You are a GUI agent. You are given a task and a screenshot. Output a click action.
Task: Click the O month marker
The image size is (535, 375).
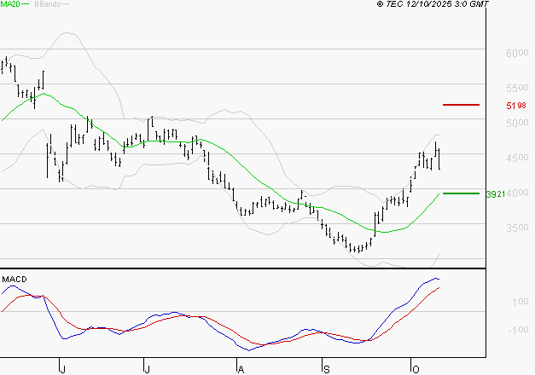(416, 370)
